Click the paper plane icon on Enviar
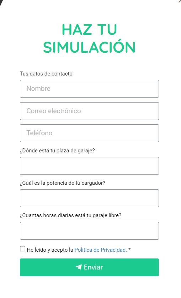This screenshot has width=181, height=298. pyautogui.click(x=79, y=267)
